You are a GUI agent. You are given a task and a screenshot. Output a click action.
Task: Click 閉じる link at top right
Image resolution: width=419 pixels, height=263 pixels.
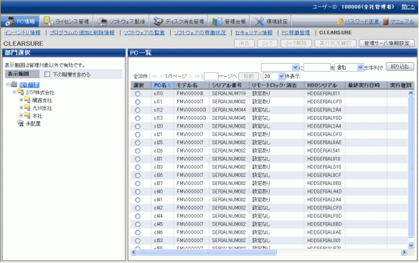[408, 7]
